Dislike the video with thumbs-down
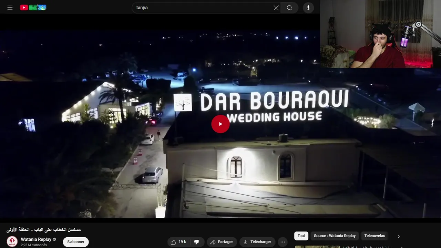Viewport: 441px width, 248px height. point(197,242)
